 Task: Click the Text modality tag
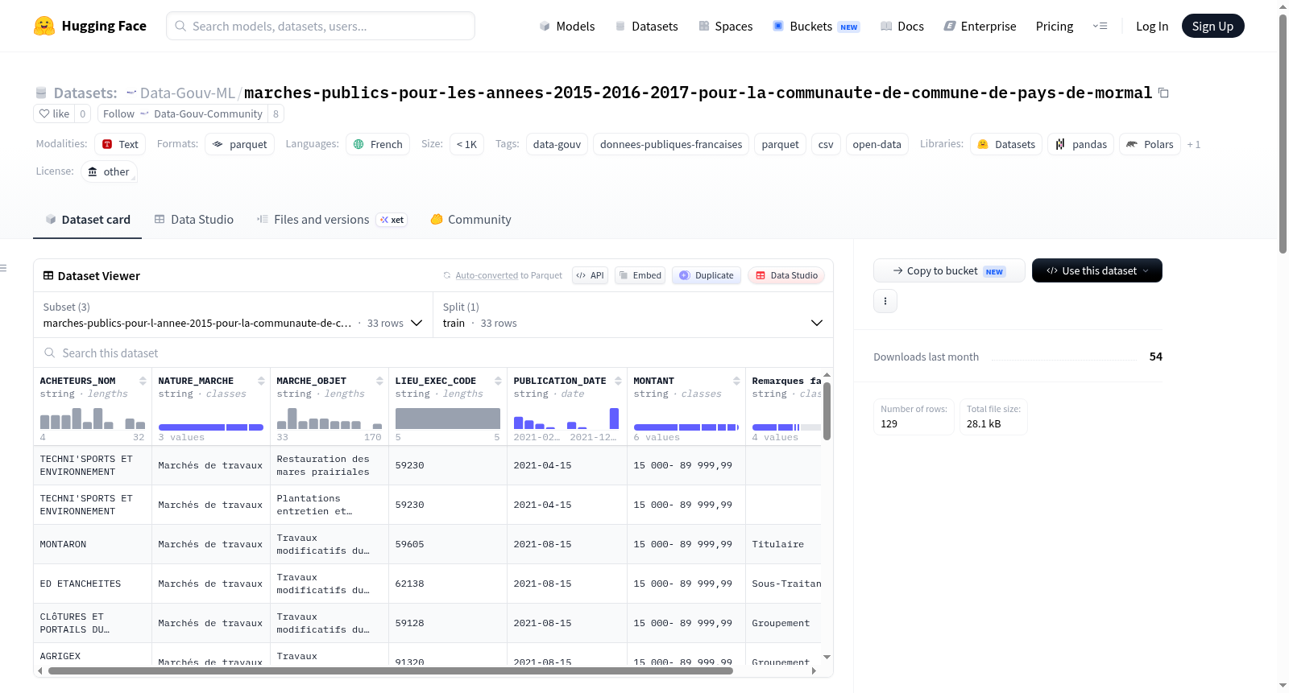coord(120,144)
